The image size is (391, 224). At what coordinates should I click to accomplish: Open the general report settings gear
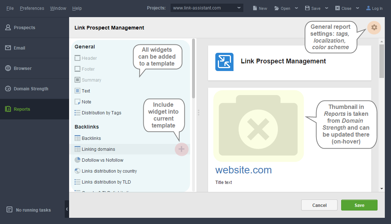[374, 27]
